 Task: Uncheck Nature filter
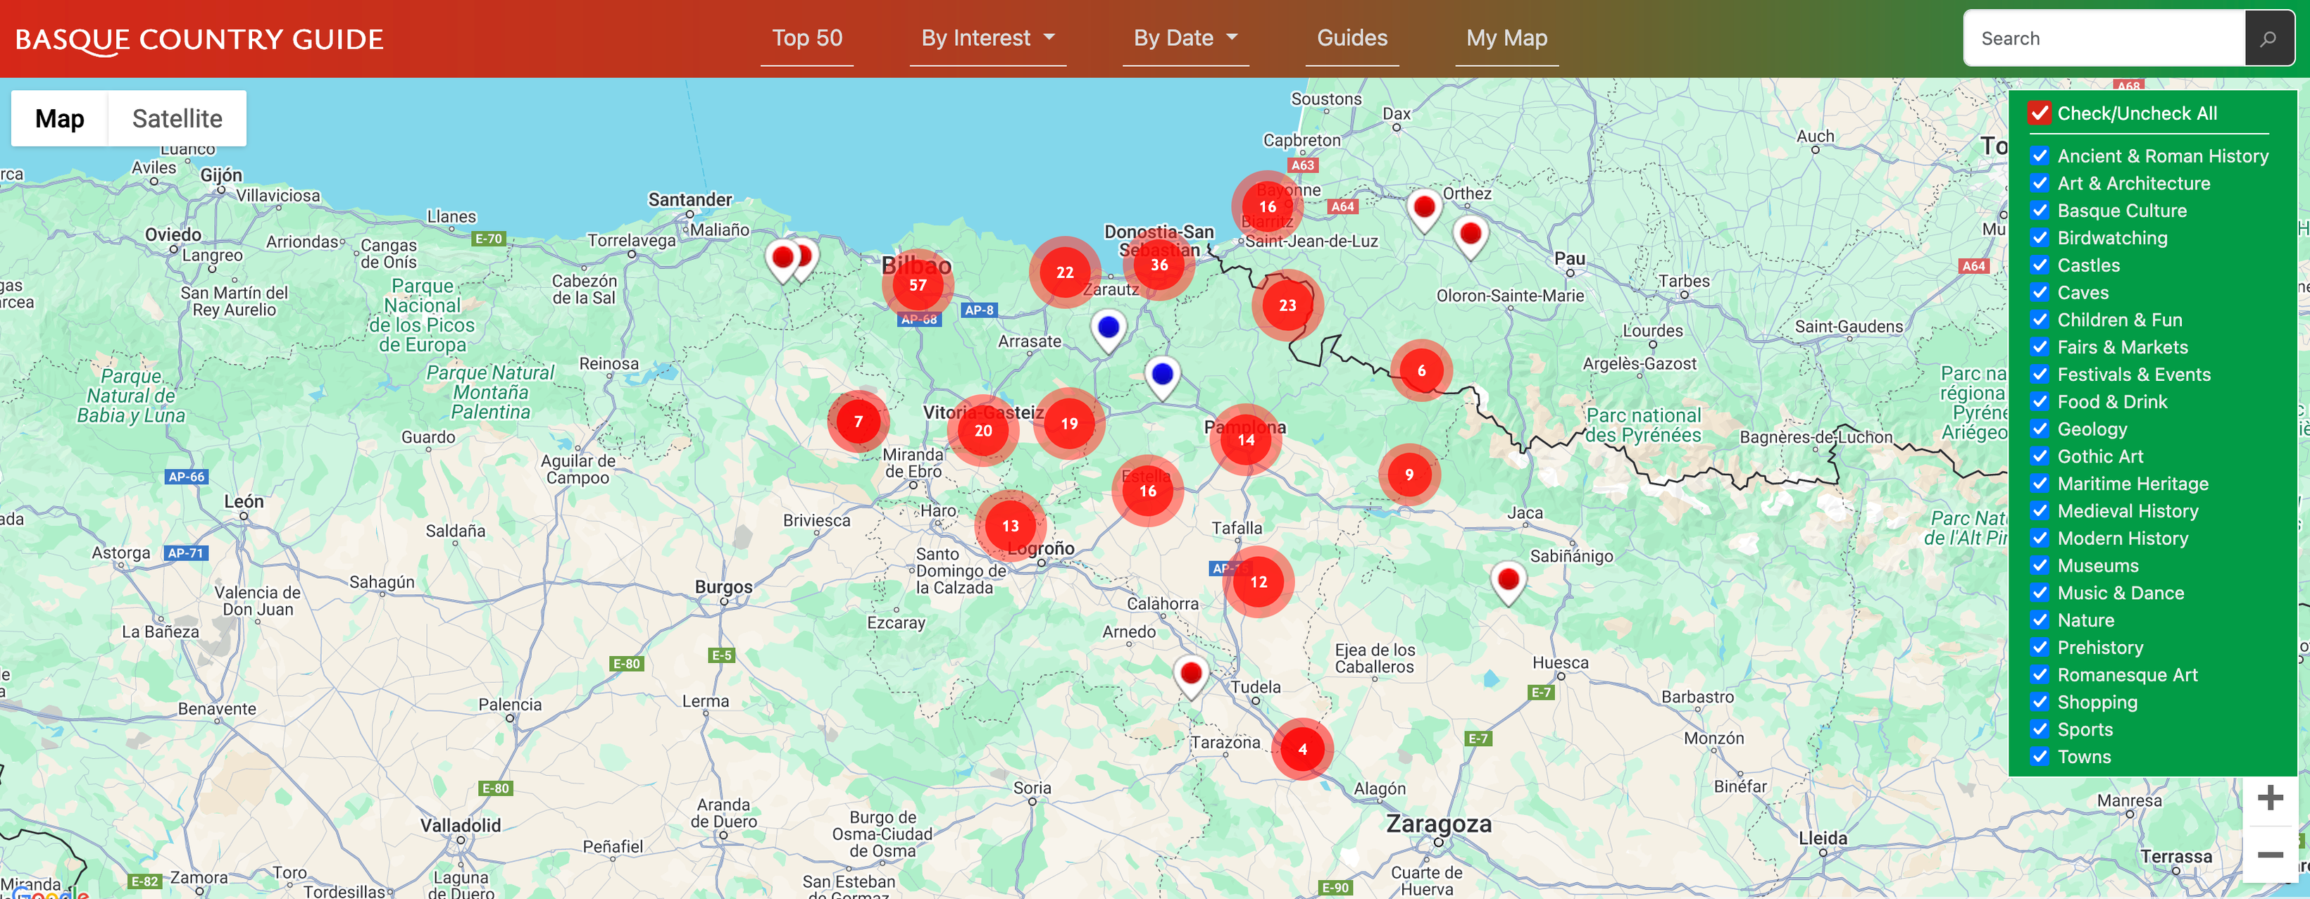2039,620
